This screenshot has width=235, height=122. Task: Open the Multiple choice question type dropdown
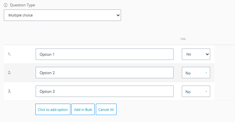62,15
